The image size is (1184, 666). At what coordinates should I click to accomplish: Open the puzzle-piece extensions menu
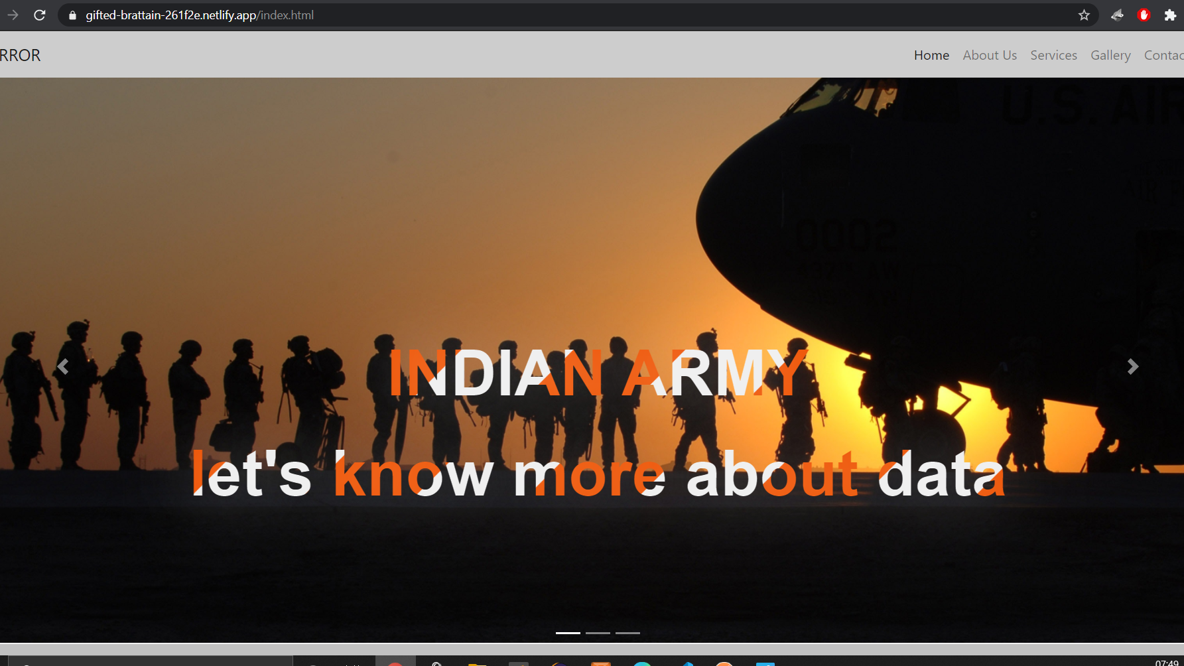pyautogui.click(x=1170, y=15)
